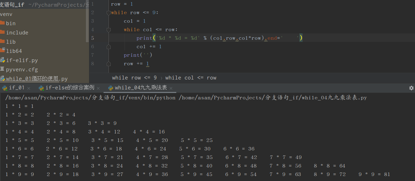The width and height of the screenshot is (415, 181).
Task: Open the bin folder in project tree
Action: (11, 23)
